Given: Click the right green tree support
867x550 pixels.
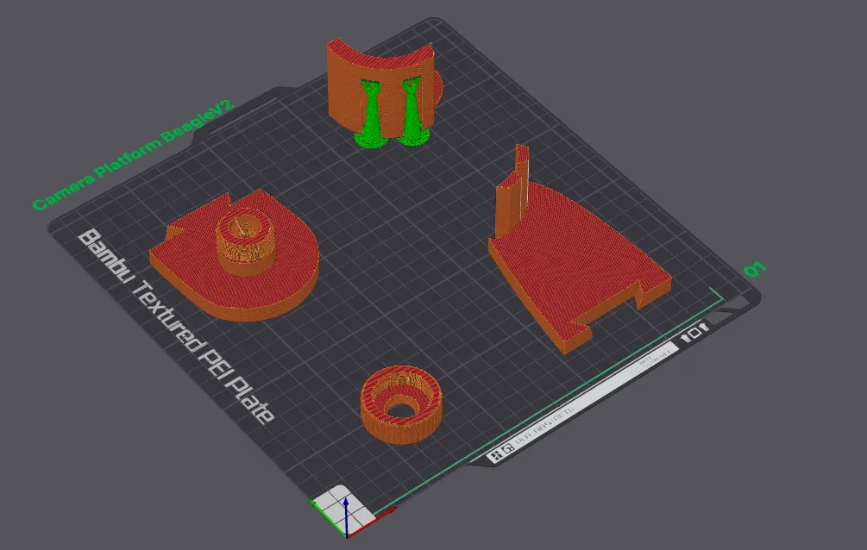Looking at the screenshot, I should coord(413,113).
